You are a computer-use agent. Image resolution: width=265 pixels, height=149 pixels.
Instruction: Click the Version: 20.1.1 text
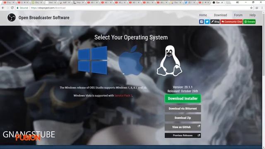[x=183, y=87]
